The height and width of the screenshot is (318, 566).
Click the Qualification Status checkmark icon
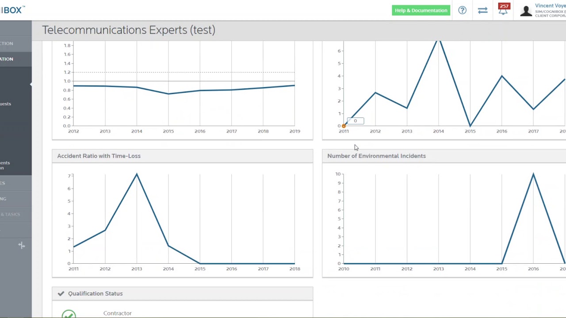(61, 293)
